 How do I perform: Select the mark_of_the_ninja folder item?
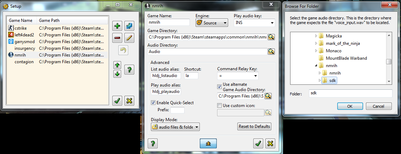pyautogui.click(x=339, y=43)
